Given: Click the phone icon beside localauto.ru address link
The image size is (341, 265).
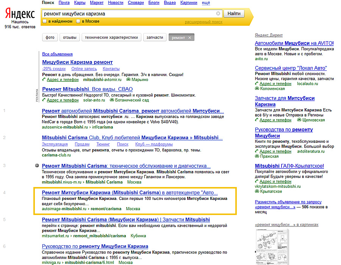Looking at the screenshot, I should click(257, 83).
